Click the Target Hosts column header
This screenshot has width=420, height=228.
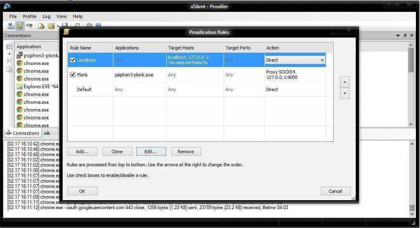click(x=195, y=48)
